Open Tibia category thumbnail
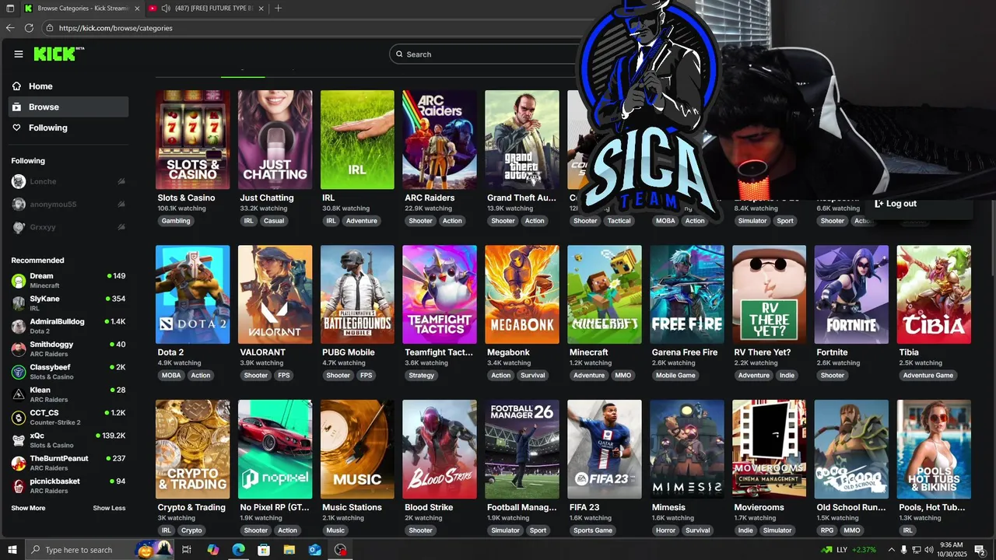Image resolution: width=996 pixels, height=560 pixels. click(x=934, y=295)
